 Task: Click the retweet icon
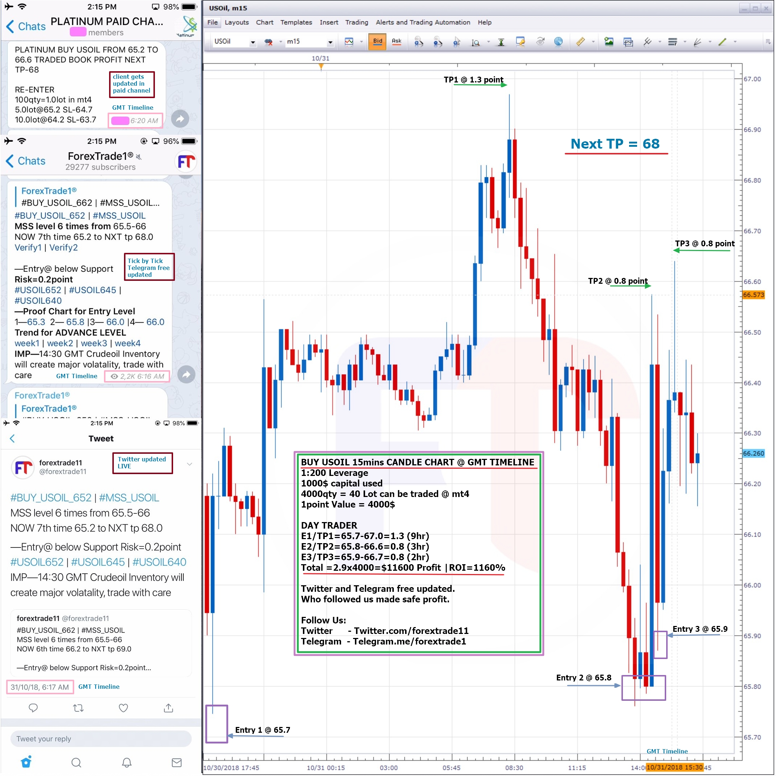[79, 708]
